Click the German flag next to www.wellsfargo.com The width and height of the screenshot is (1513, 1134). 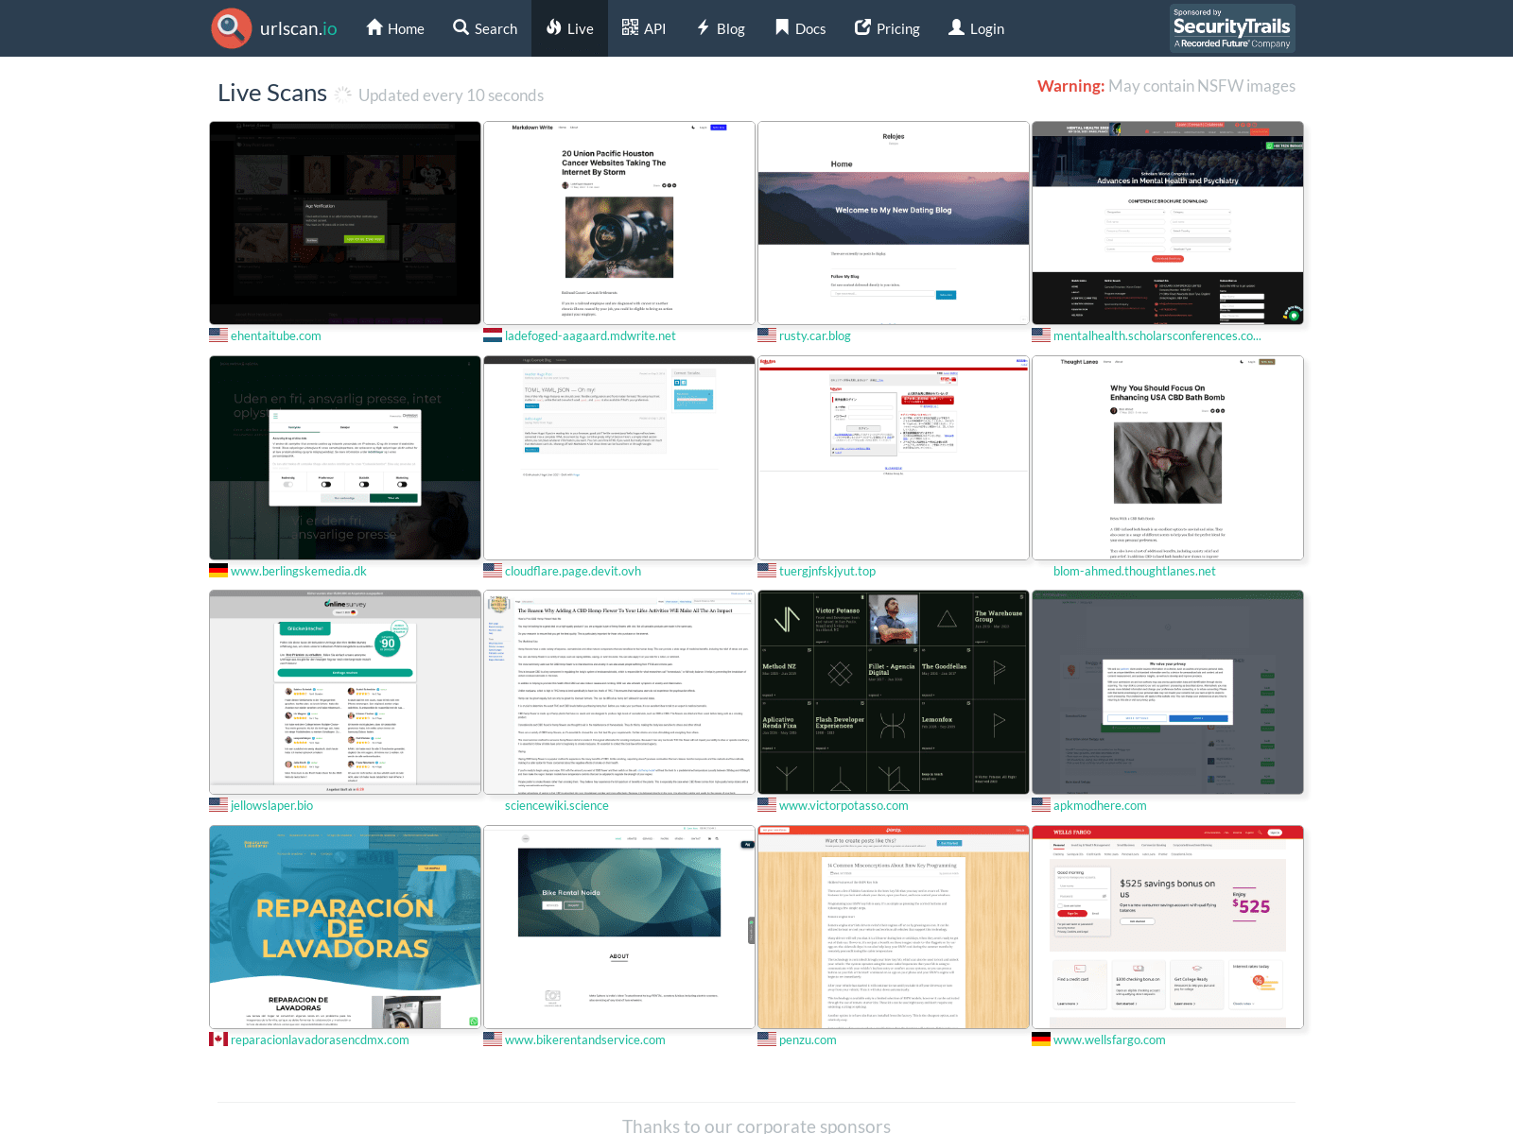(x=1041, y=1039)
